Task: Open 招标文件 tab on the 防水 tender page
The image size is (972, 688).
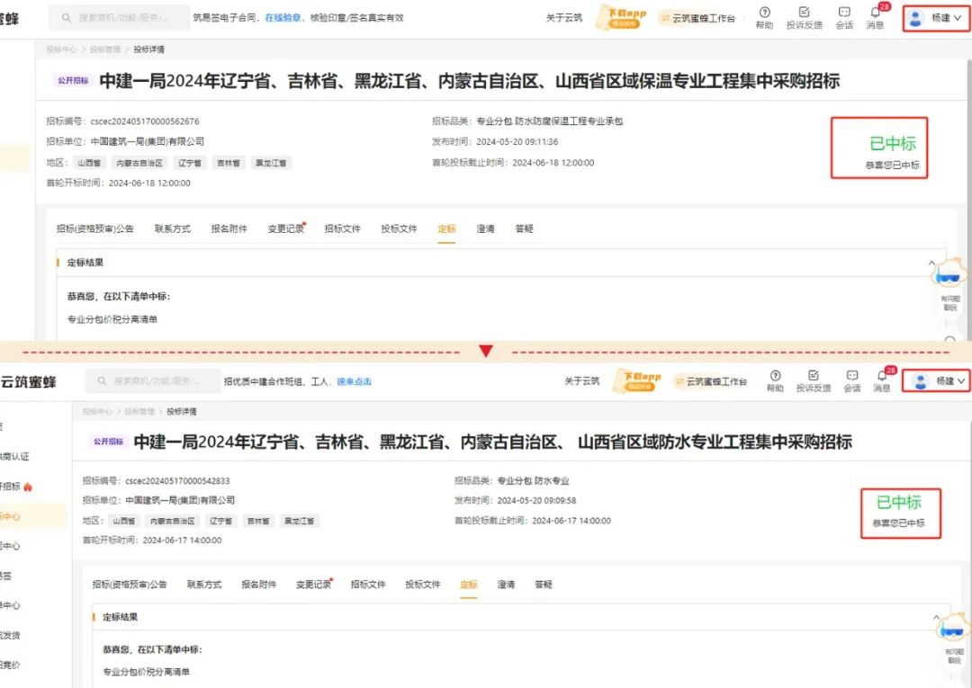Action: tap(368, 585)
